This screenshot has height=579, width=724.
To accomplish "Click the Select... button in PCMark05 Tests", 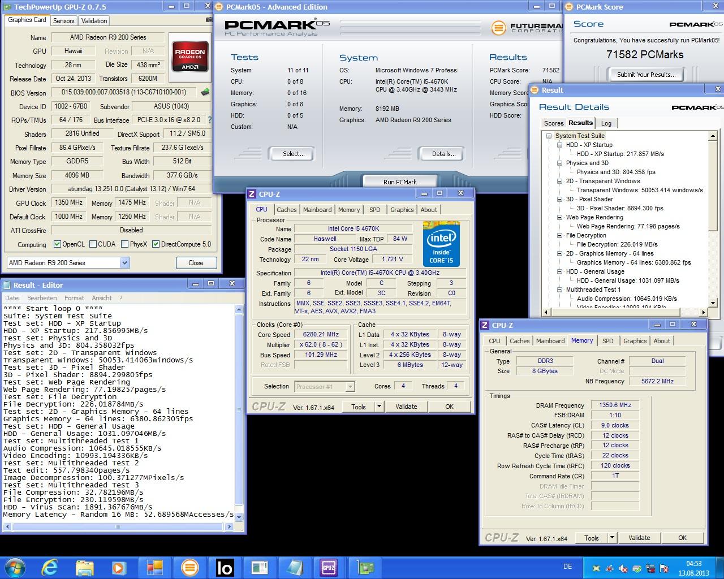I will tap(294, 154).
